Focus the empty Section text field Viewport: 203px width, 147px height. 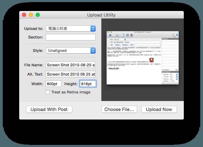click(x=71, y=37)
